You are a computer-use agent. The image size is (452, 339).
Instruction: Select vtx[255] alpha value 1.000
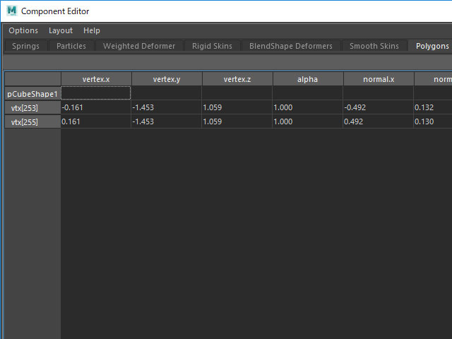(307, 121)
